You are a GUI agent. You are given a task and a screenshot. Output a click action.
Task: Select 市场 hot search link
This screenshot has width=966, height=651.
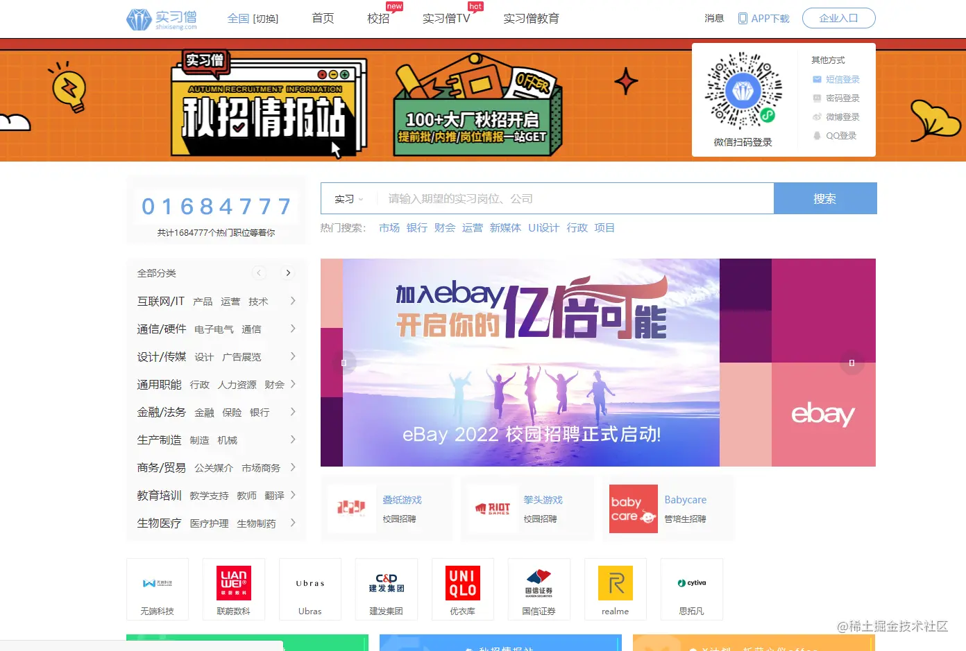tap(389, 228)
